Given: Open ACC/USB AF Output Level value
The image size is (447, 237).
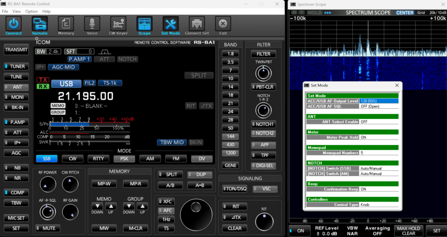Looking at the screenshot, I should click(x=378, y=101).
